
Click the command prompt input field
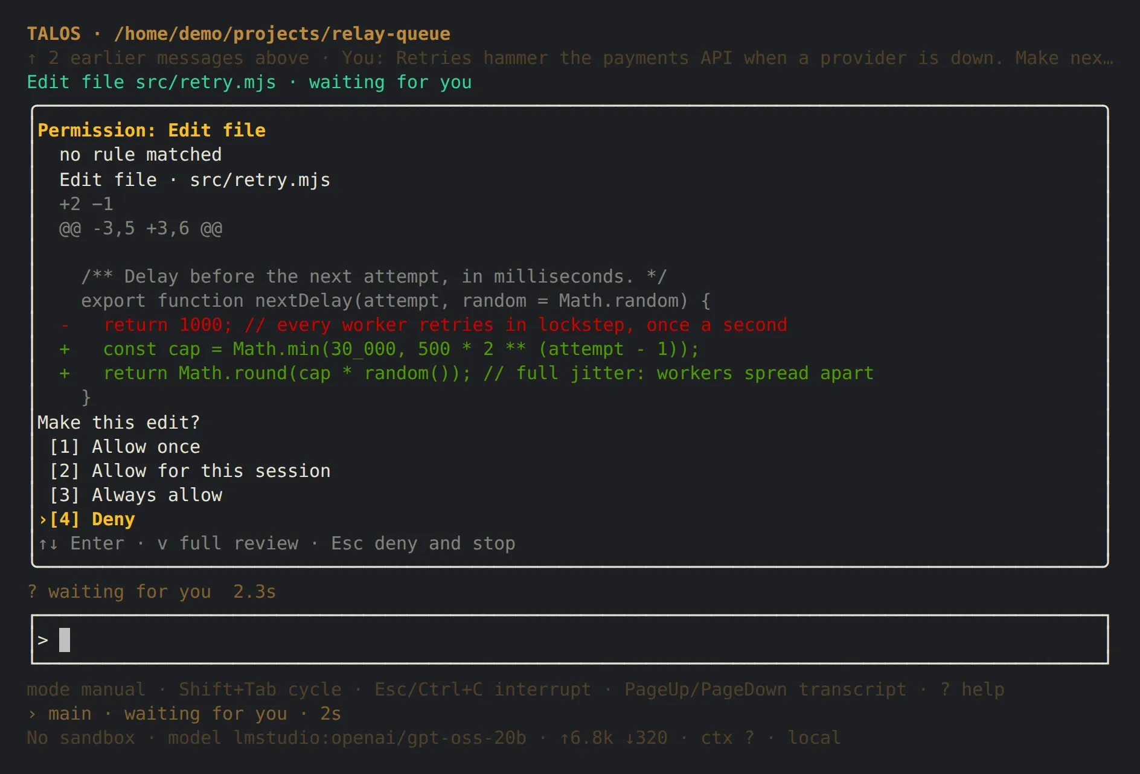(570, 640)
